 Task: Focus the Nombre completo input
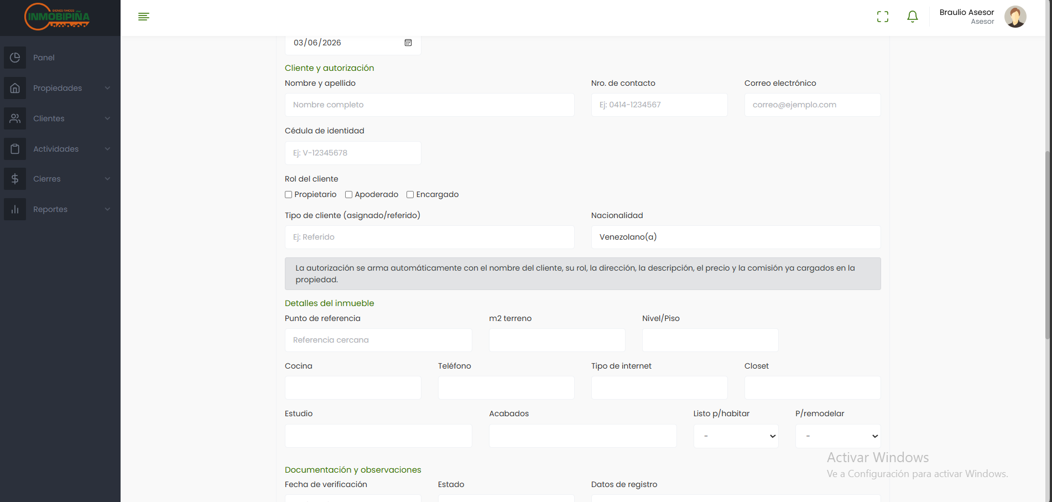click(430, 105)
